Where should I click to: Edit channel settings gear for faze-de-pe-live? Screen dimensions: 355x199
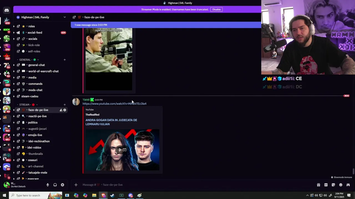65,110
